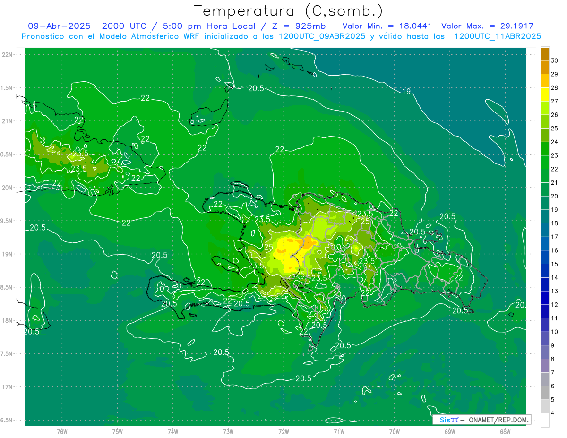Click the "21N" latitude axis label
The width and height of the screenshot is (567, 438).
[8, 121]
